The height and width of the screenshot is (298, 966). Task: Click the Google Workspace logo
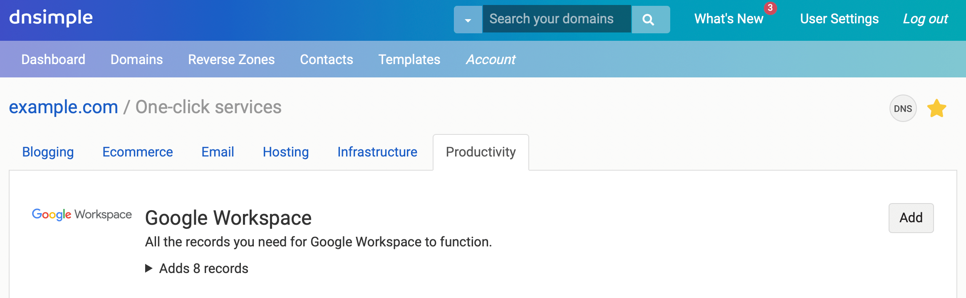coord(82,214)
